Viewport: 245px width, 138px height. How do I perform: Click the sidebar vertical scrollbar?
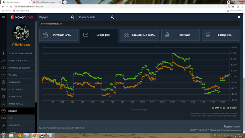(36, 62)
